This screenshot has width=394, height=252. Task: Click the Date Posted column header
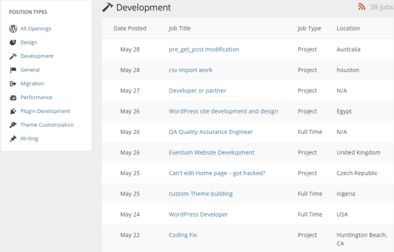click(130, 28)
